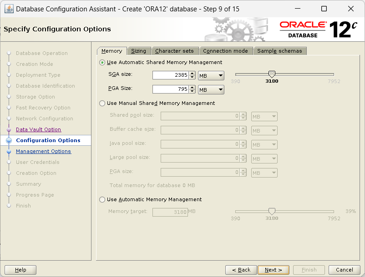Screen dimensions: 365x277
Task: Select the Configuration Options step
Action: point(48,140)
